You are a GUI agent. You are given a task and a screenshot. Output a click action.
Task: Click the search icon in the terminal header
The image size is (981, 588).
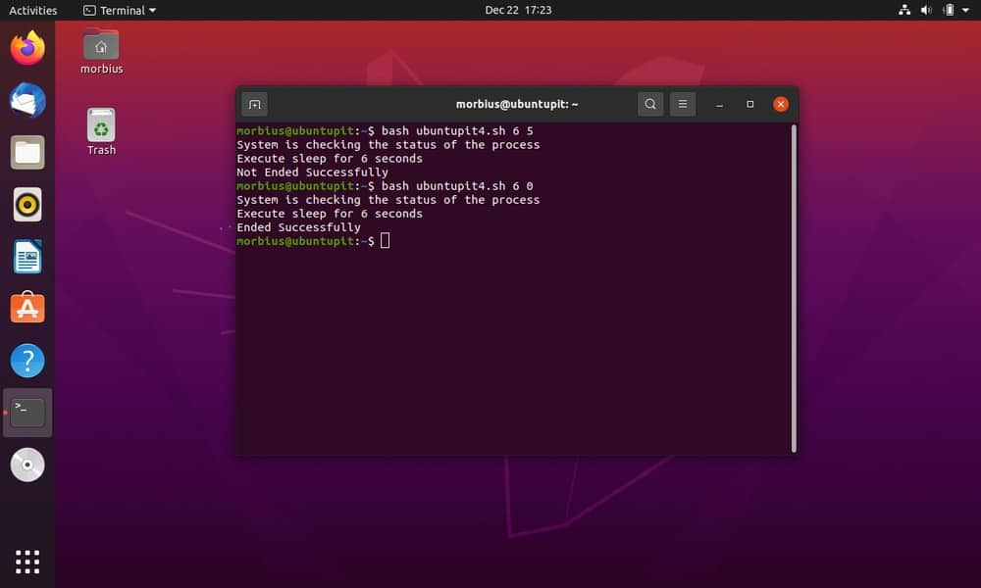pos(650,103)
